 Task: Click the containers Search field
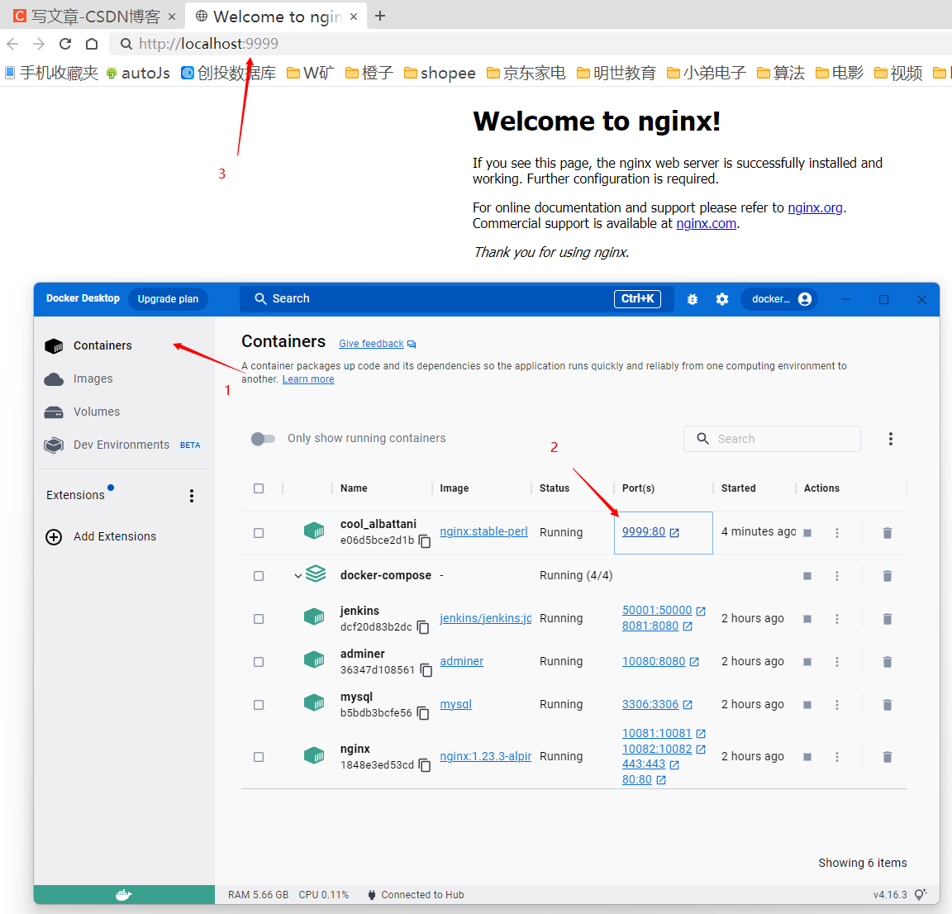[x=772, y=439]
